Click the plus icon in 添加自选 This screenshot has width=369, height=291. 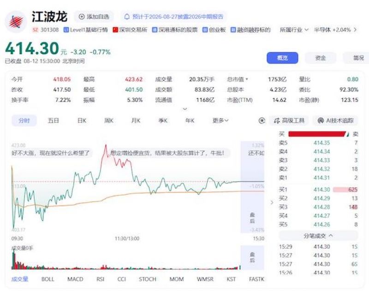tap(82, 17)
